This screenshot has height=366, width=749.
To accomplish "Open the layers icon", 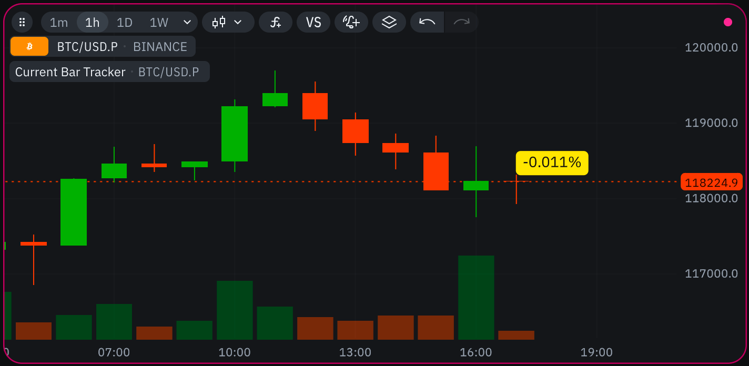I will coord(389,22).
